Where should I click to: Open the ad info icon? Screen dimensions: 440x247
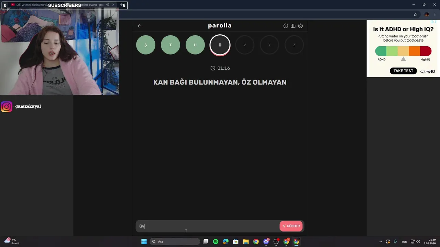(432, 22)
